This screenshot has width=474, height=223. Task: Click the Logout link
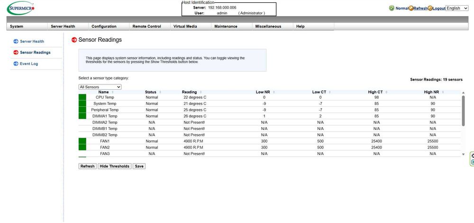click(439, 9)
